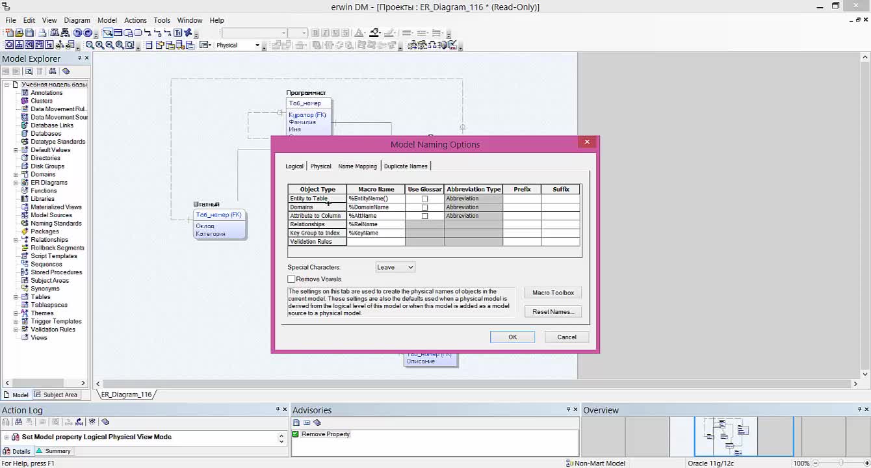The height and width of the screenshot is (468, 871).
Task: Toggle Use Glossary for Entity to Table
Action: [x=424, y=199]
